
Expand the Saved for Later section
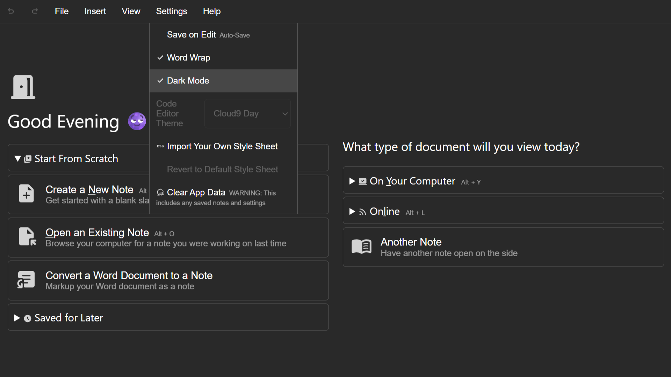tap(68, 318)
